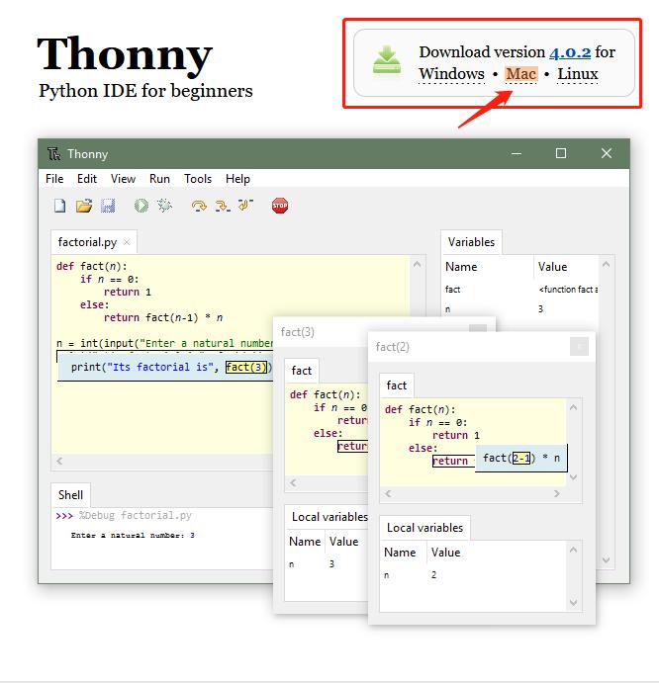Click the Mac download link
Image resolution: width=659 pixels, height=683 pixels.
tap(520, 74)
